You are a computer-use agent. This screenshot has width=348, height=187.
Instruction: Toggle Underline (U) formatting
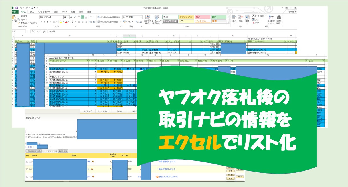pos(48,22)
